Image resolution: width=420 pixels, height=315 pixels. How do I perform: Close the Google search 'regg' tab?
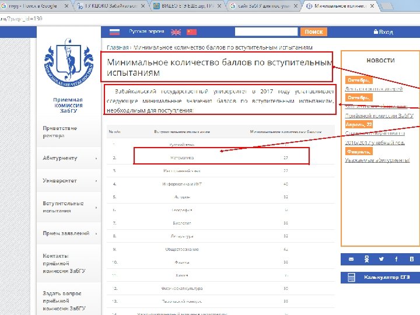pyautogui.click(x=66, y=6)
